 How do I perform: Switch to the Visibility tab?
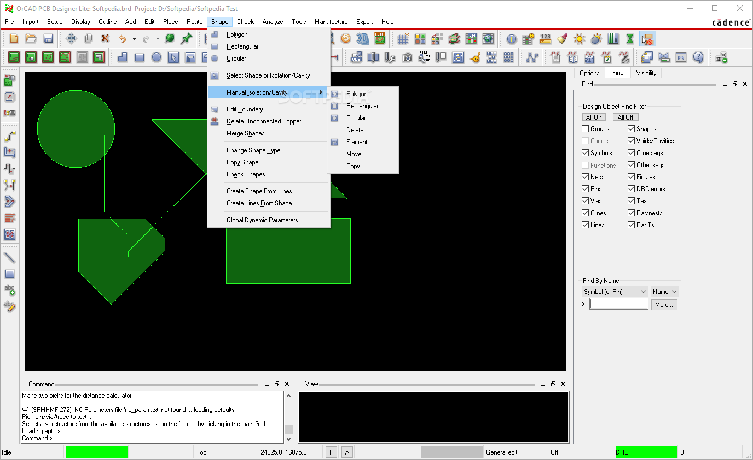[646, 73]
